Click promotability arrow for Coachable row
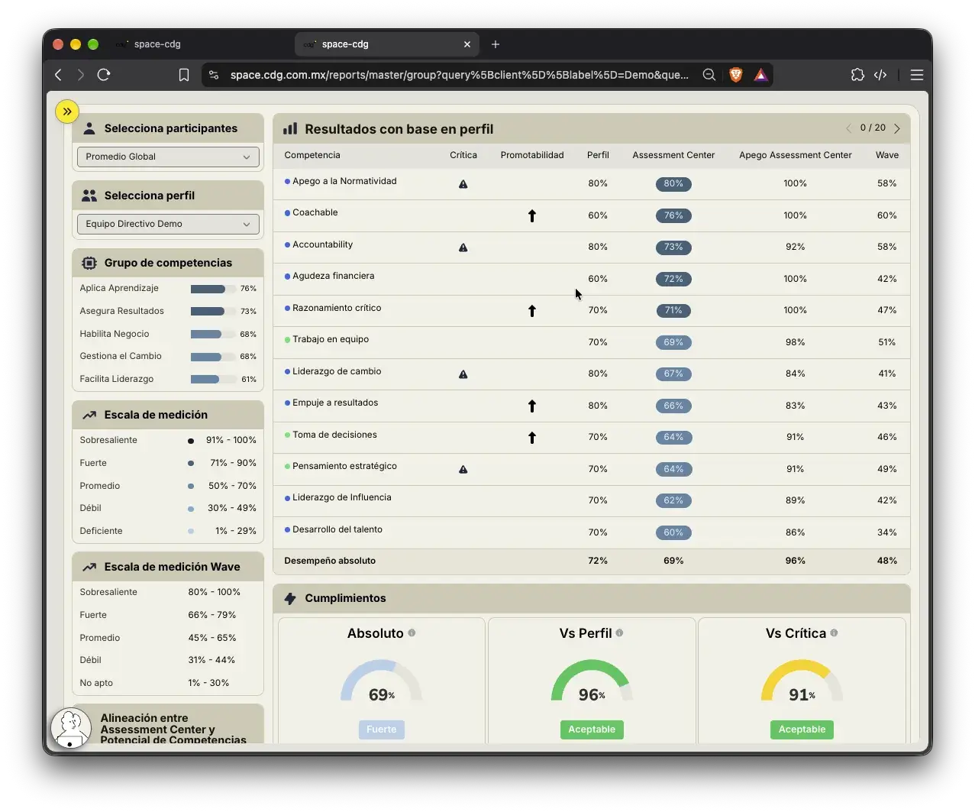The width and height of the screenshot is (975, 812). [x=532, y=216]
